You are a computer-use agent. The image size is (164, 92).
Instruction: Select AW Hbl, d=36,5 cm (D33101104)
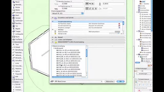[x=68, y=52]
